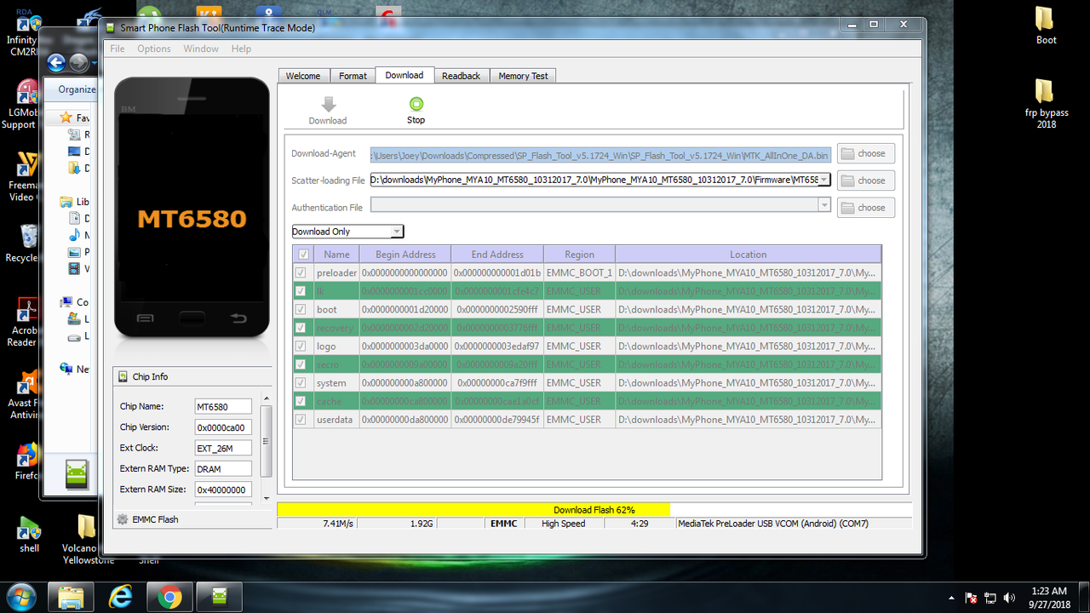Click the Chip Name field showing MT6580

tap(223, 406)
